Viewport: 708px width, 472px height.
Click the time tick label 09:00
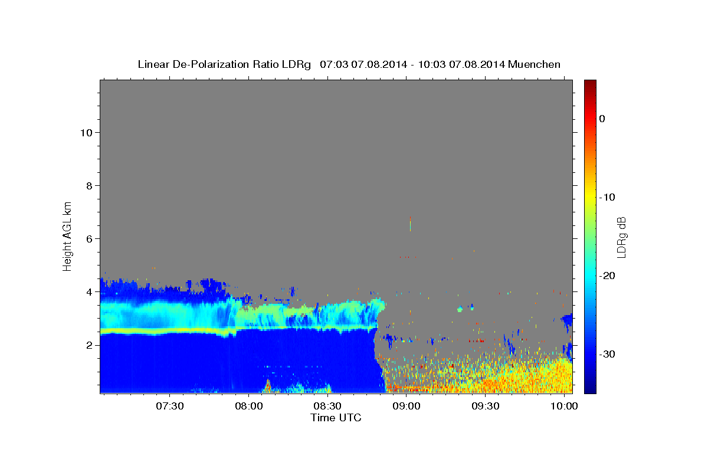pos(407,407)
